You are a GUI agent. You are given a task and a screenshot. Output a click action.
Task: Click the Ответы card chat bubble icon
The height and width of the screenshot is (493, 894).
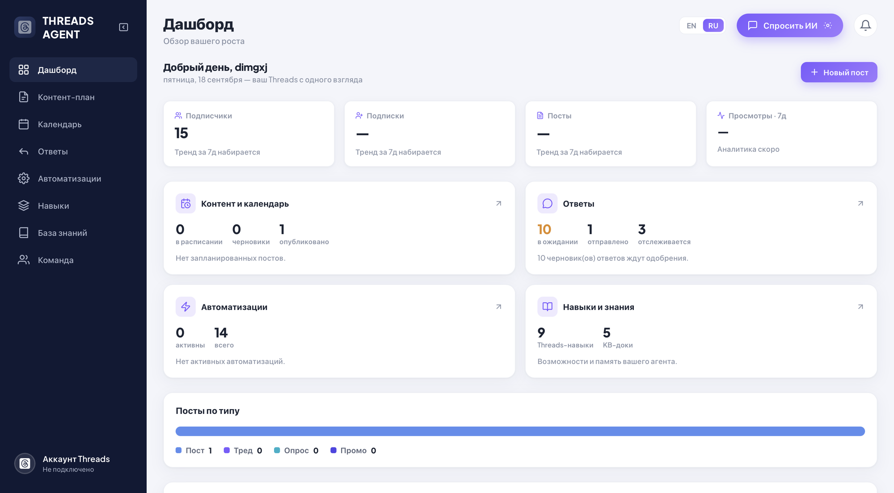click(547, 204)
